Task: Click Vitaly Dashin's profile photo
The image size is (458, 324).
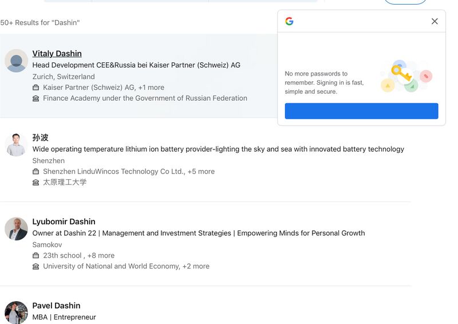Action: click(x=16, y=61)
